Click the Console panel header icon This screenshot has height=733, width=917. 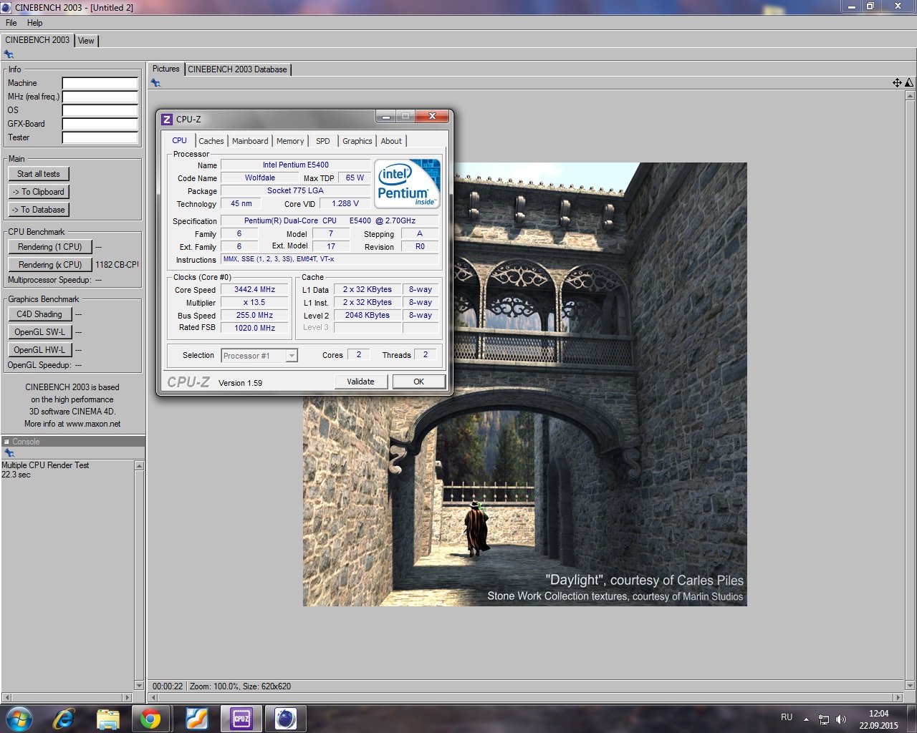6,442
